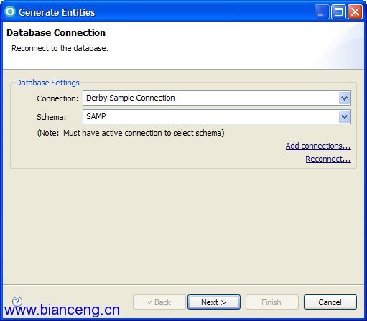Cancel the Generate Entities wizard

330,302
